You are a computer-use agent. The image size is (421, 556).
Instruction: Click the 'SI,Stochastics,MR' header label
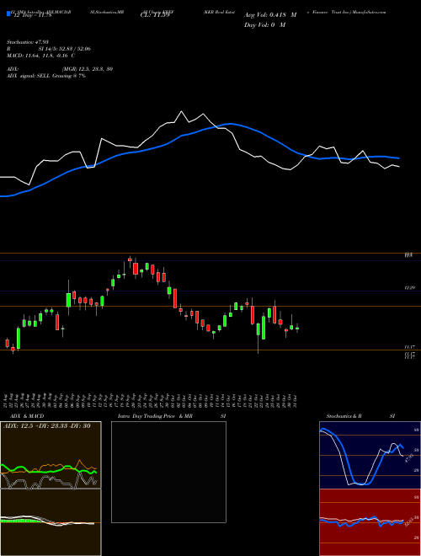[107, 12]
